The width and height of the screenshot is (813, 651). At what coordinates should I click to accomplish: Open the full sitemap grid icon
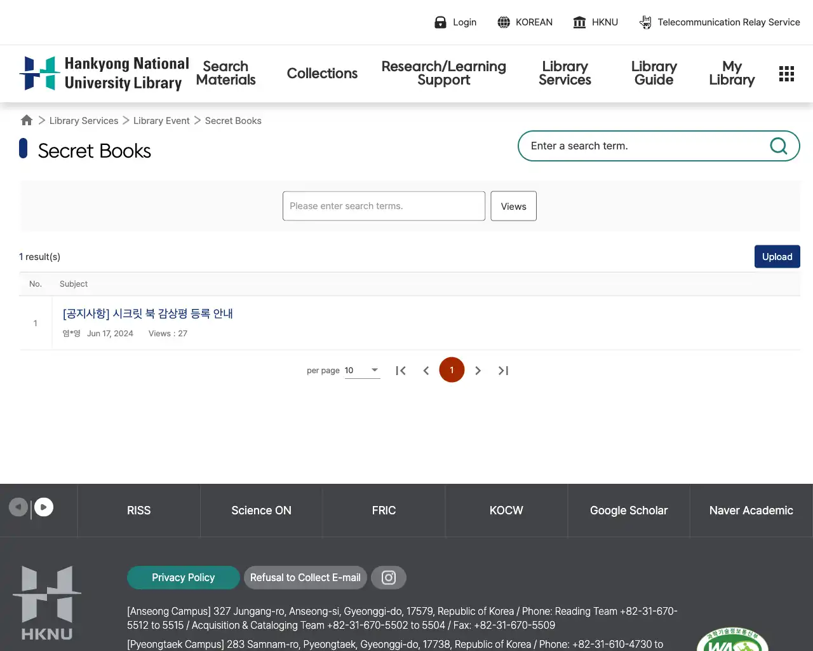click(x=786, y=74)
